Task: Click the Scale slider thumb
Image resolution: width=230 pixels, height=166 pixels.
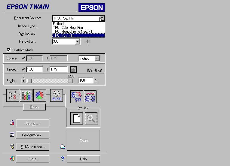Action: [x=29, y=81]
